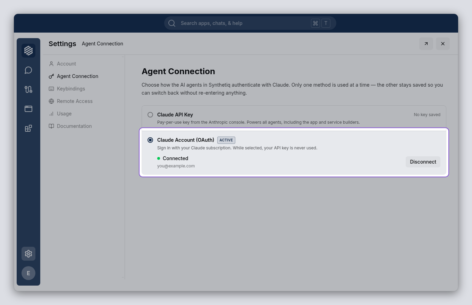Click the T shortcut key badge

tap(326, 23)
